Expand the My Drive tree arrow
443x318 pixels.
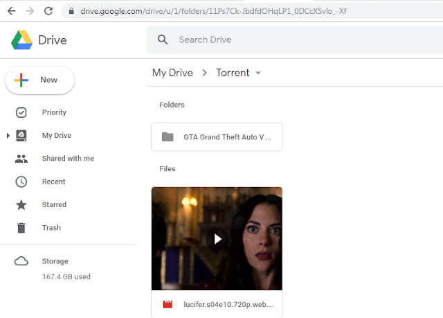[x=8, y=136]
